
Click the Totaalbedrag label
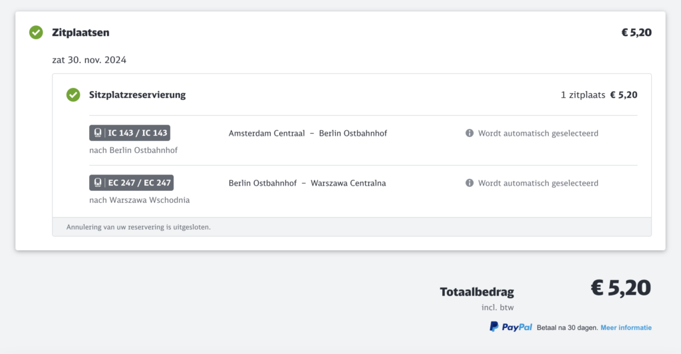pos(476,292)
